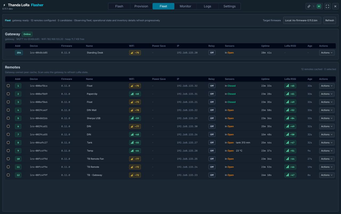Toggle fullscreen mode icon

(x=327, y=6)
